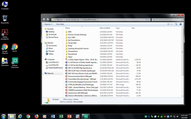Open the Action Center flag tray icon
The image size is (191, 119).
pos(171,116)
